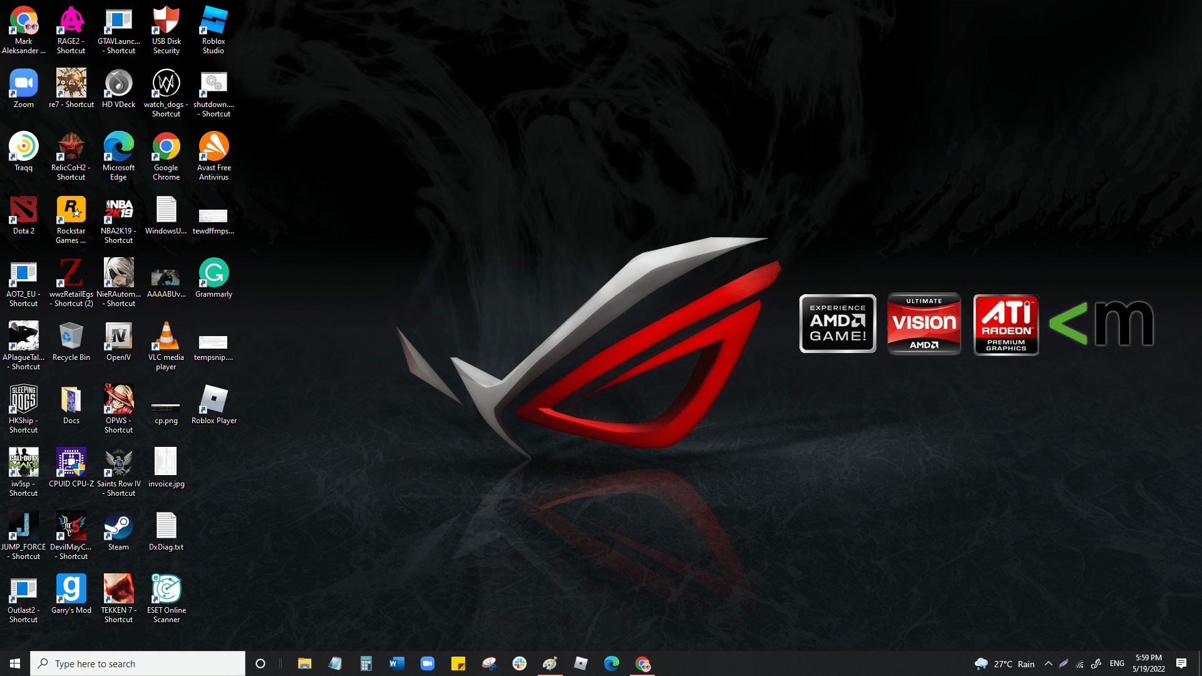
Task: Select the RAGE2 shortcut desktop icon
Action: click(x=71, y=30)
